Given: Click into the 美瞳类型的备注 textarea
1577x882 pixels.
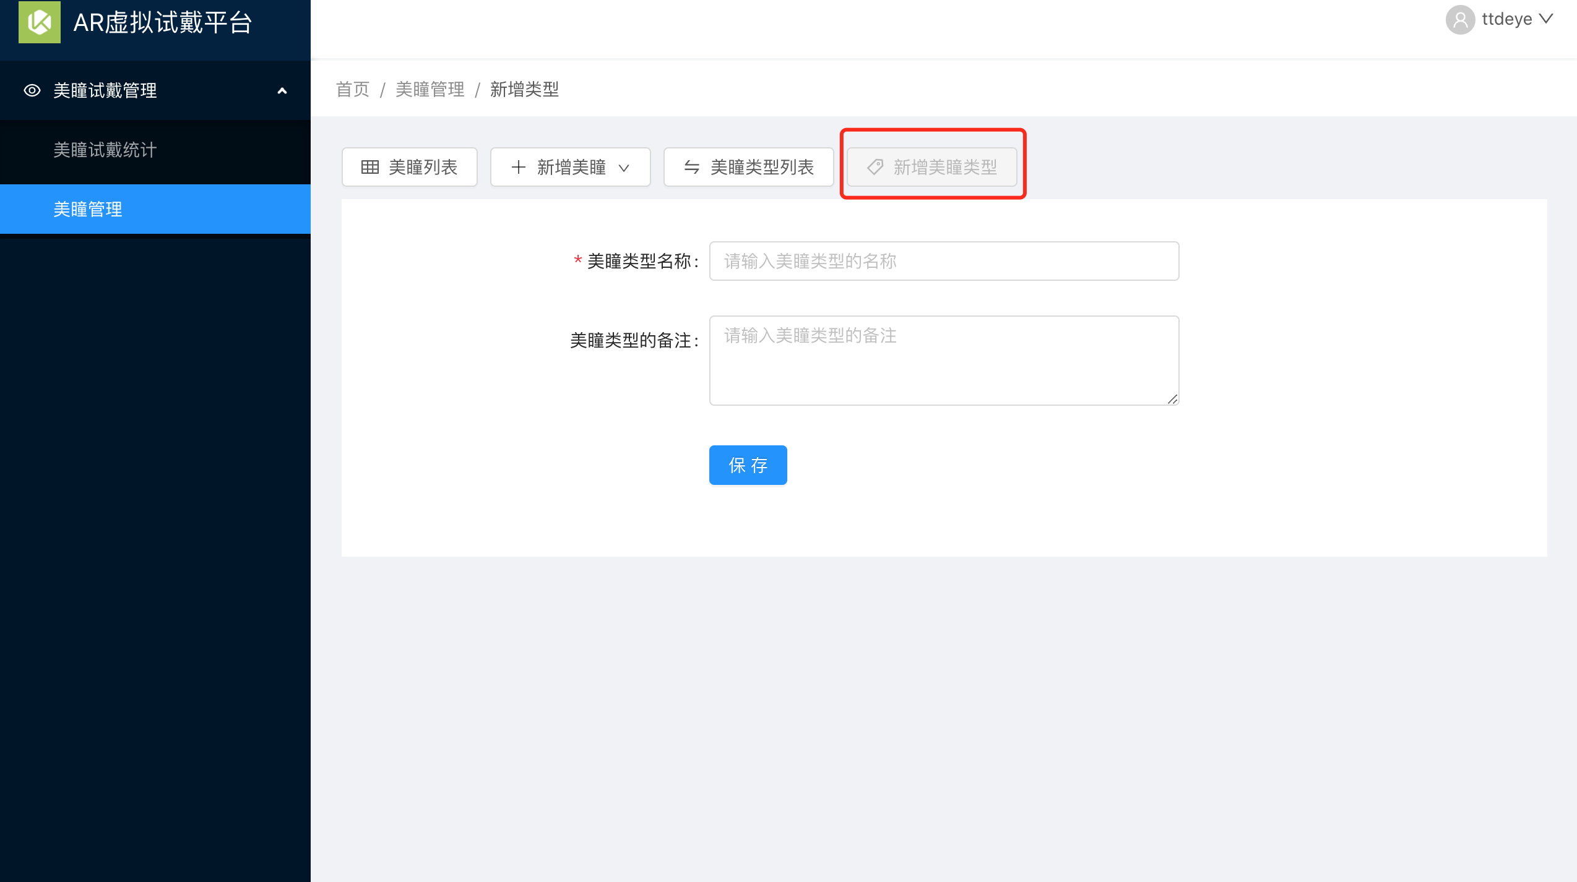Looking at the screenshot, I should click(944, 361).
